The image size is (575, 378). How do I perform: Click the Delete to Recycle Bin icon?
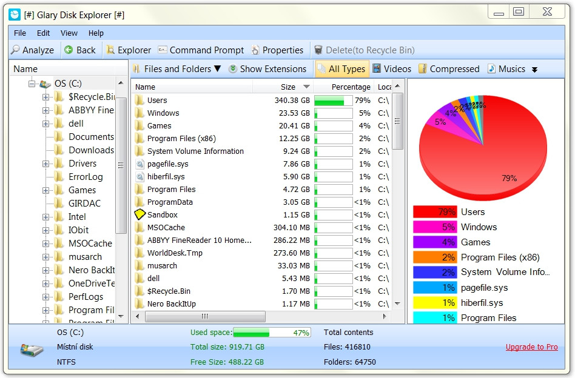(318, 50)
